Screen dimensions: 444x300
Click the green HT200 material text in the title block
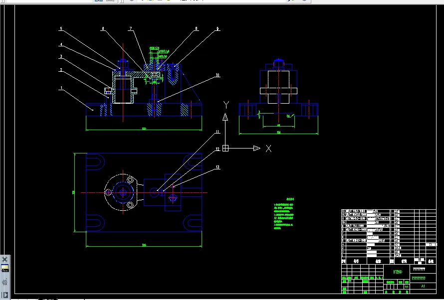click(398, 272)
